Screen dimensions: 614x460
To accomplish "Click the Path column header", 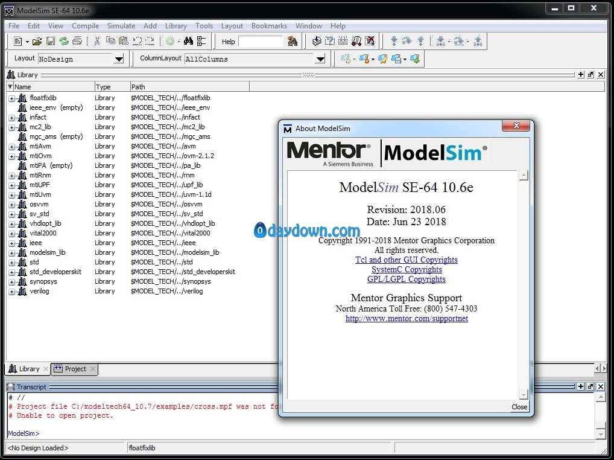I will pos(189,87).
